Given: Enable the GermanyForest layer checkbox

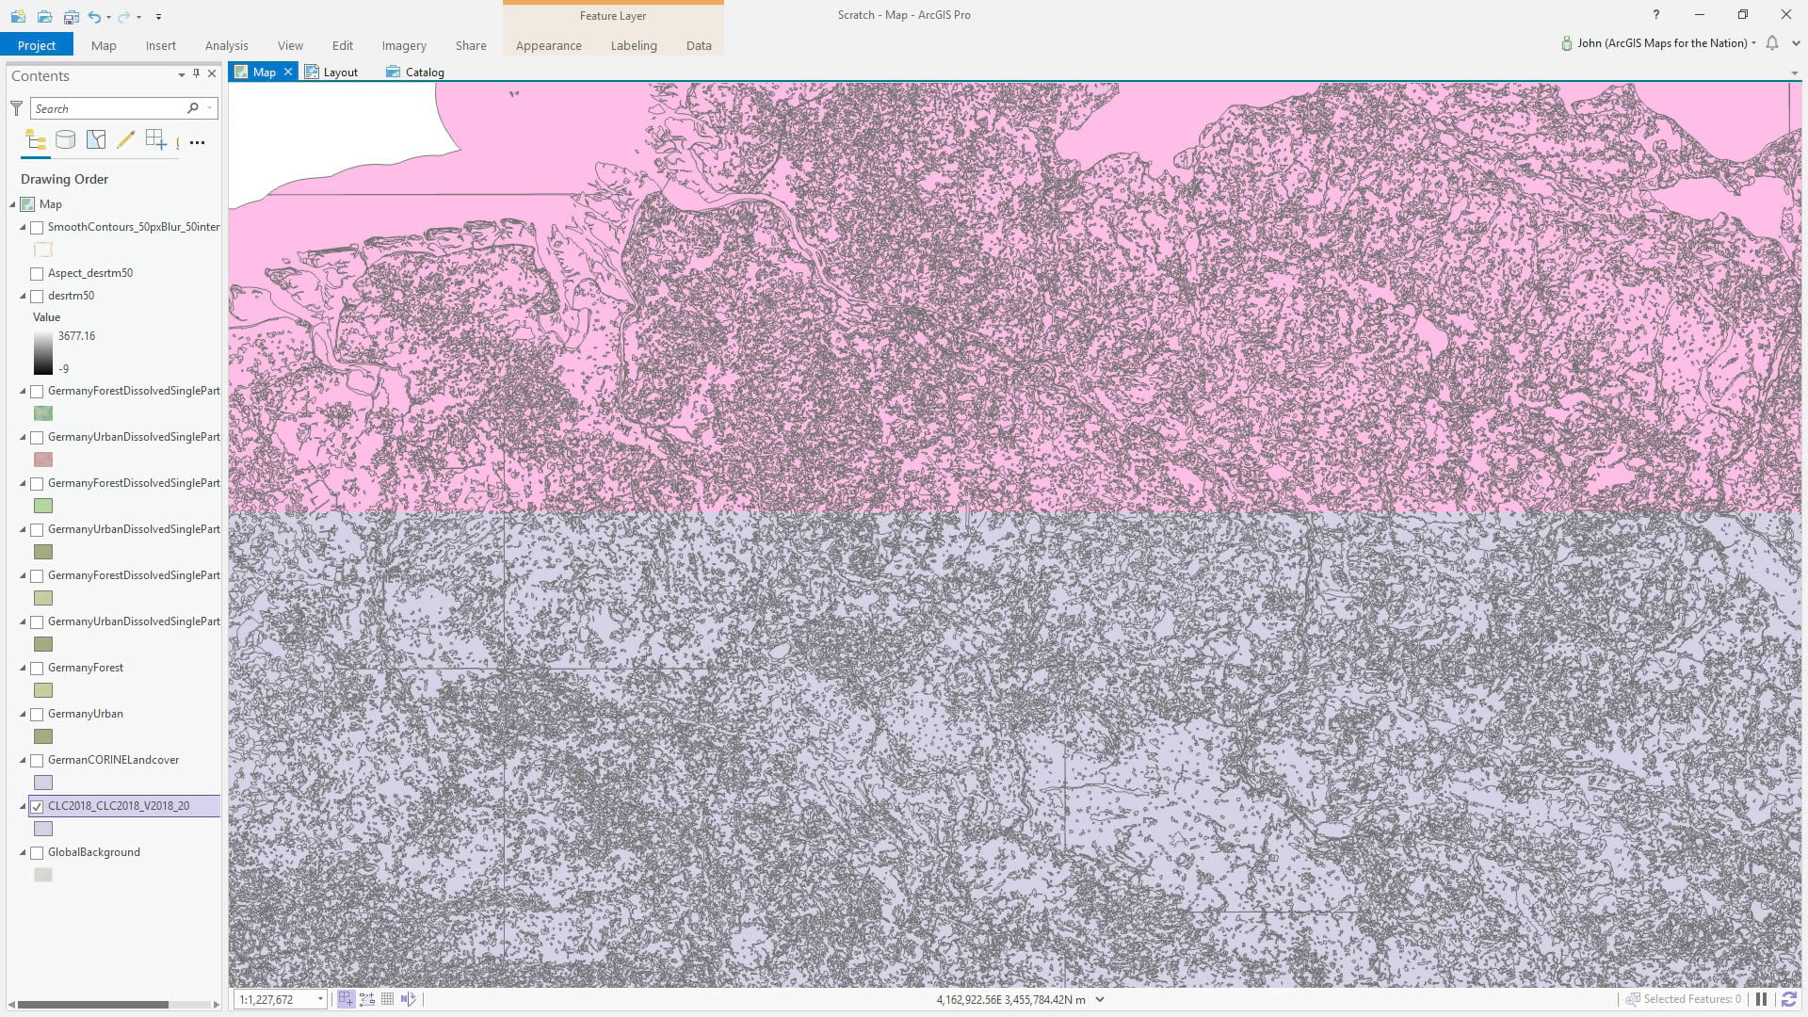Looking at the screenshot, I should click(x=38, y=669).
